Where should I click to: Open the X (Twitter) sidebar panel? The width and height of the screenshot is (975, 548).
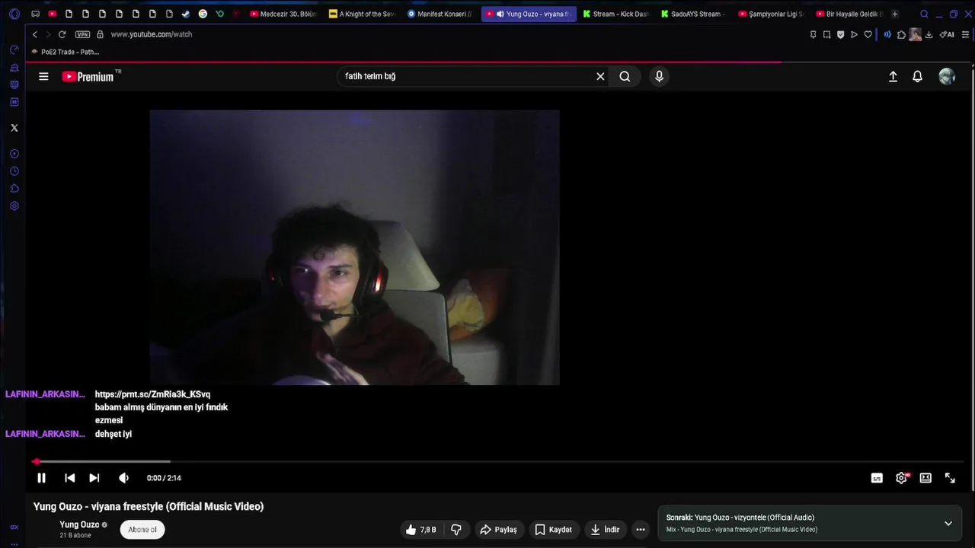[14, 128]
